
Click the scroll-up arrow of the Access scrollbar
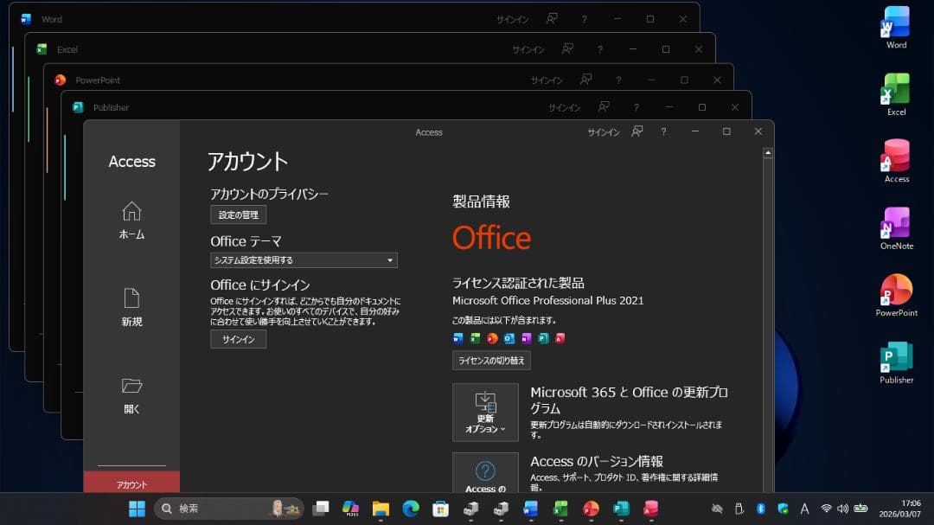tap(768, 153)
